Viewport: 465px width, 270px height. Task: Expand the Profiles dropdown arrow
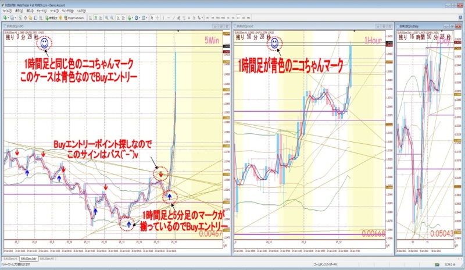tap(15, 18)
